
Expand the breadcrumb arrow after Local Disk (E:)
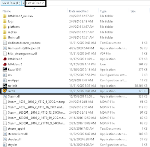click(x=23, y=3)
